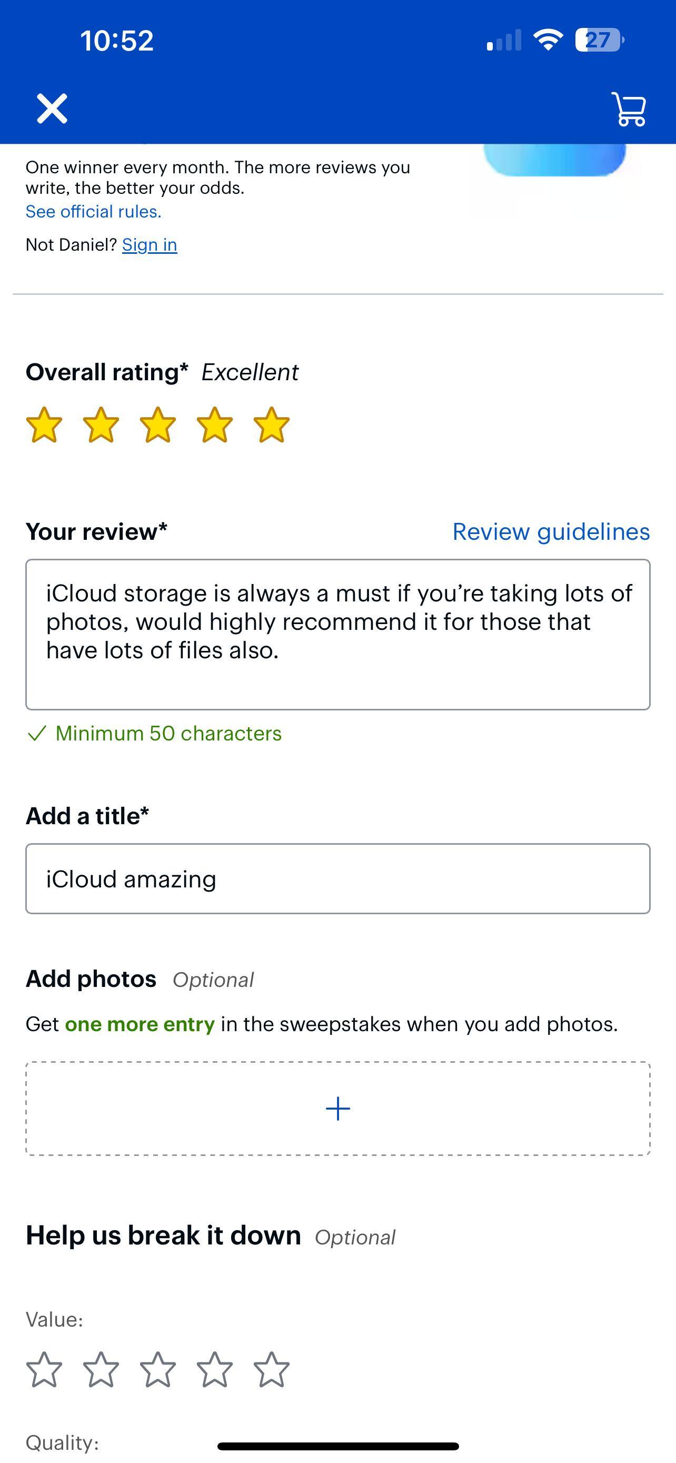
Task: Tap the dashed photo upload area
Action: [x=337, y=1108]
